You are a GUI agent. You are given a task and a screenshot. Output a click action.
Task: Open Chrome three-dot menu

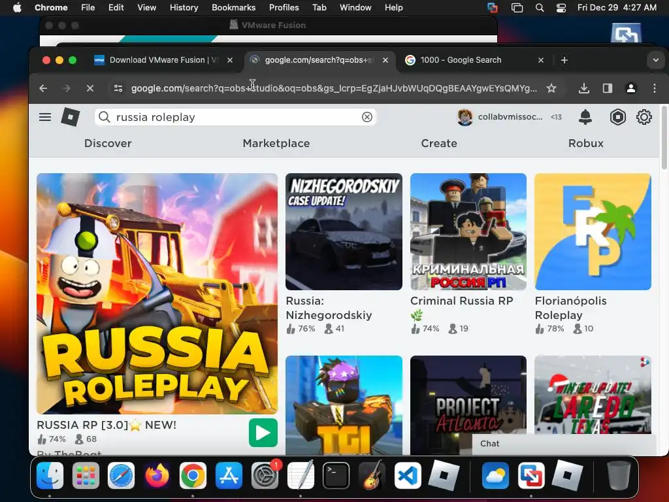(655, 88)
